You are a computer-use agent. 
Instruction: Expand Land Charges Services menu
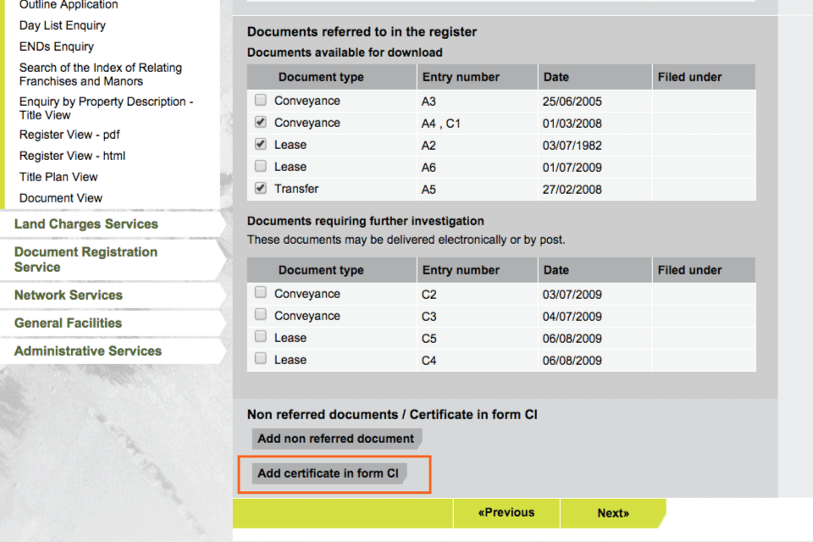86,224
